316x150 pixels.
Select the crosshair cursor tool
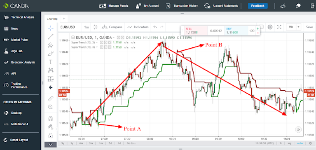click(50, 28)
